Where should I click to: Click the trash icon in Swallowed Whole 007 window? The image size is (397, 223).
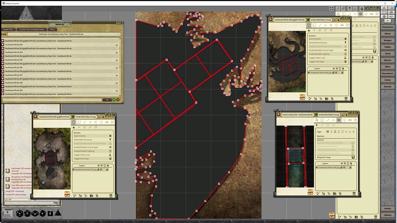tap(111, 196)
